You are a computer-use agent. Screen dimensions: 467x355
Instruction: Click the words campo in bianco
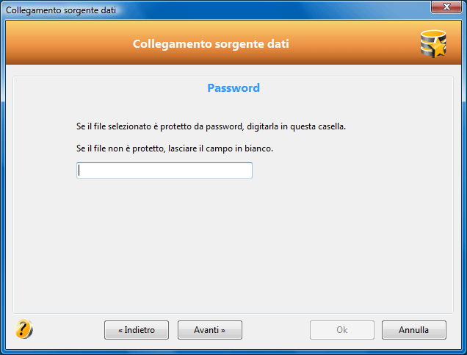pos(239,148)
